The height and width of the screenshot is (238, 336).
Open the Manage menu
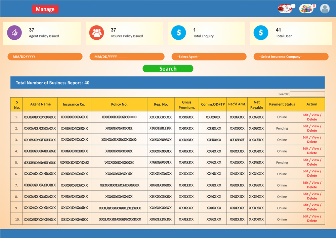[45, 9]
